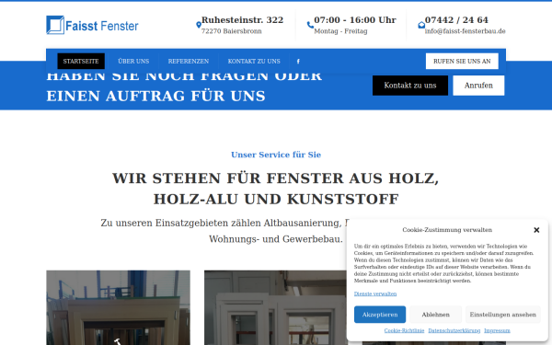Click the phone handset icon
This screenshot has width=552, height=345.
(x=310, y=25)
